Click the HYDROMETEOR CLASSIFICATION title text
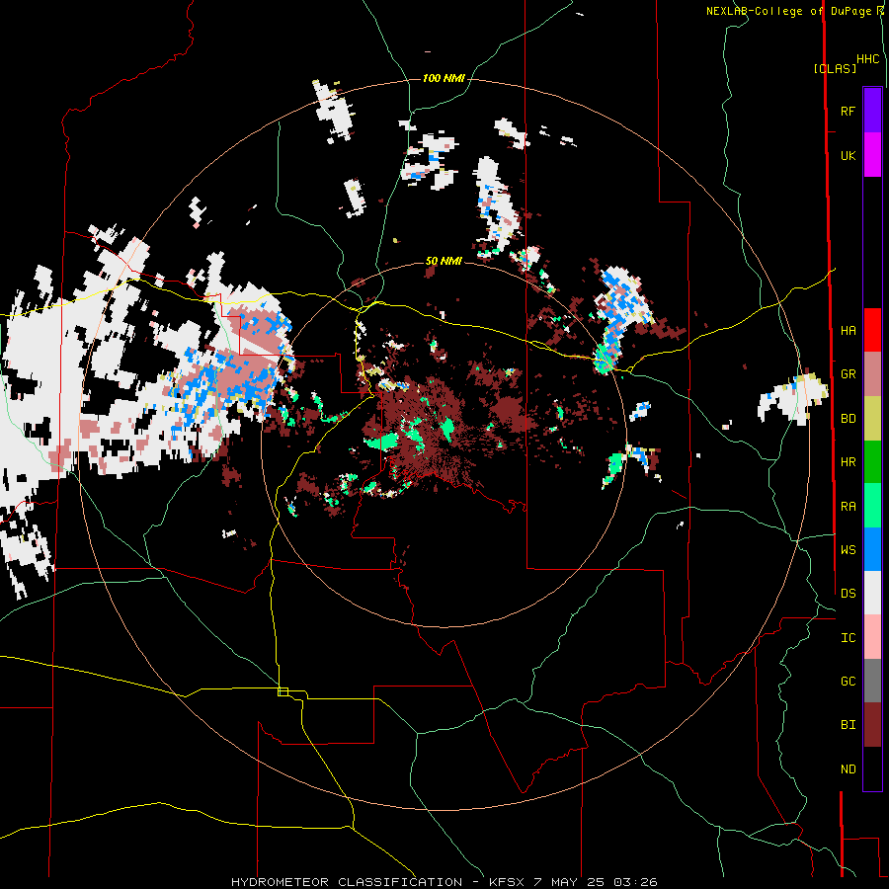 click(347, 882)
